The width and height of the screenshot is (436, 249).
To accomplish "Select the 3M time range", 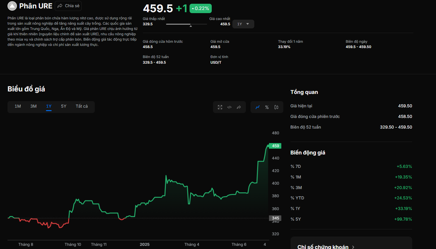I will click(33, 106).
